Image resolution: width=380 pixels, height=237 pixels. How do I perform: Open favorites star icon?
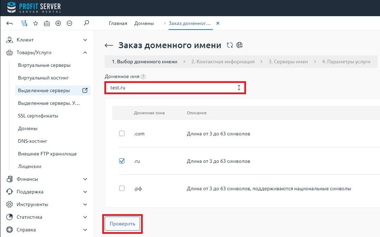point(36,23)
